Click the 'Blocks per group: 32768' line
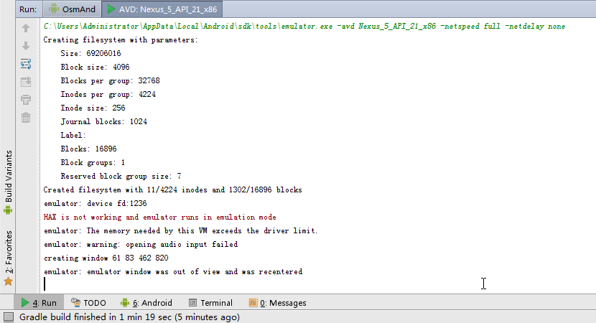 [111, 80]
